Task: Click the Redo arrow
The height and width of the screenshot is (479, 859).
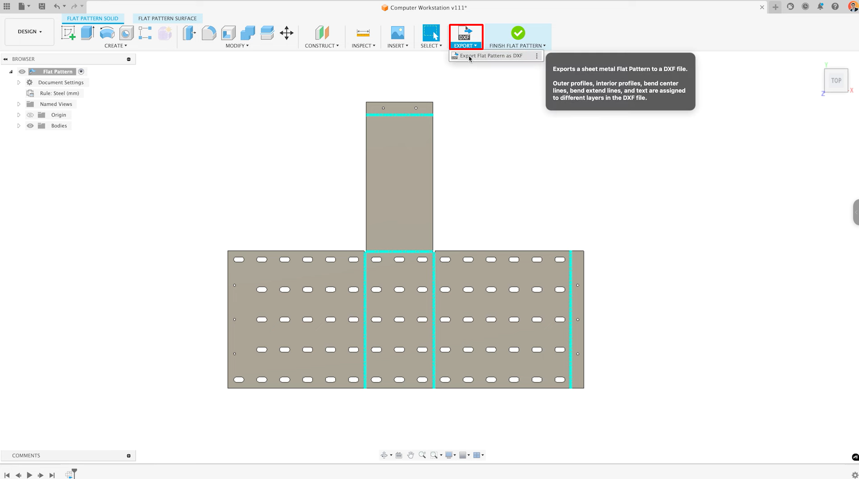Action: pos(74,6)
